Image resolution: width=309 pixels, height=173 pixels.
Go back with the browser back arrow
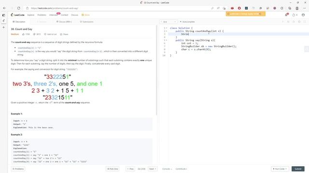(x=4, y=8)
